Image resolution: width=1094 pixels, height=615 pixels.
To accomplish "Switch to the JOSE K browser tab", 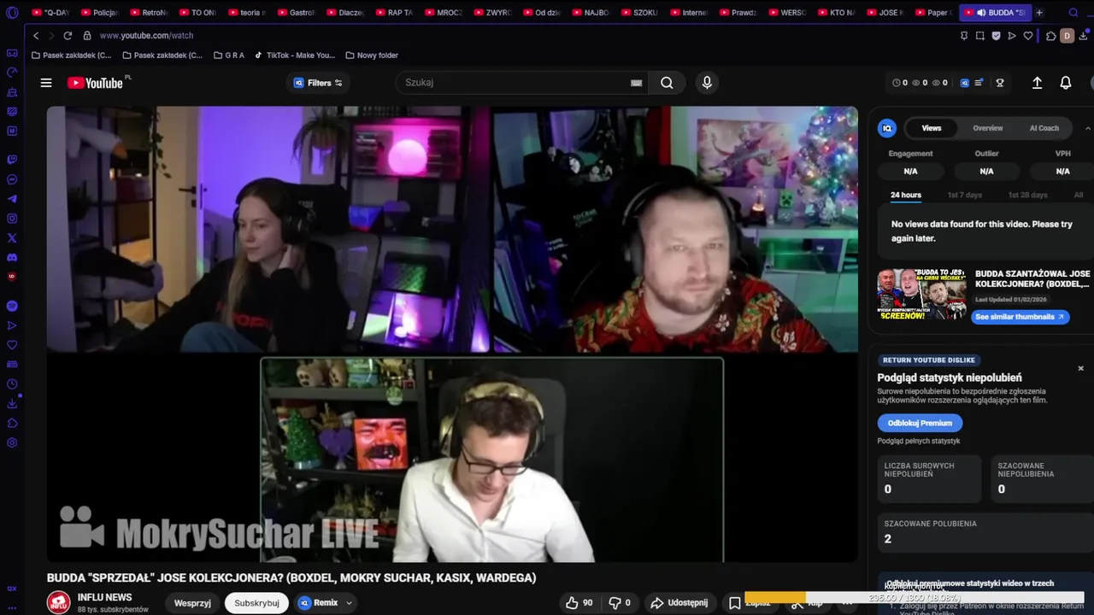I will [x=885, y=13].
